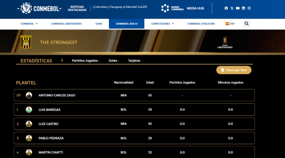The image size is (285, 158).
Task: Open the Museo CONMEBOL icon link
Action: coord(172,8)
